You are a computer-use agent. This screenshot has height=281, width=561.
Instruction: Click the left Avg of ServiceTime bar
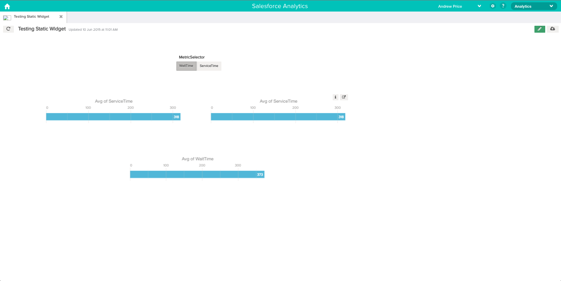point(113,117)
